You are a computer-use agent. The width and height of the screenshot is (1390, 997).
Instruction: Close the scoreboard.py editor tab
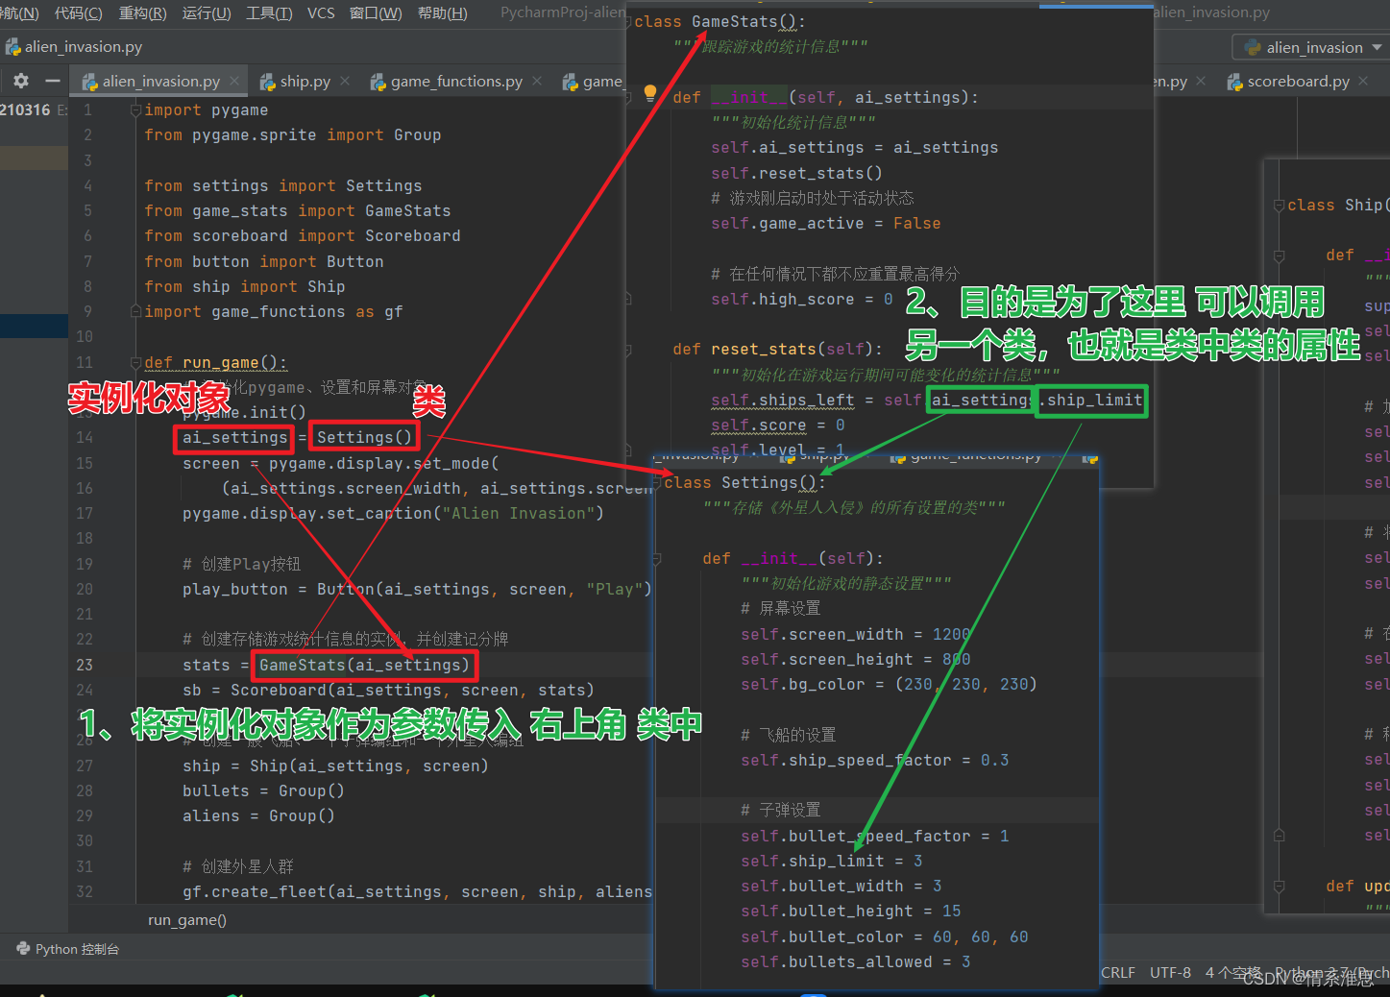1363,82
